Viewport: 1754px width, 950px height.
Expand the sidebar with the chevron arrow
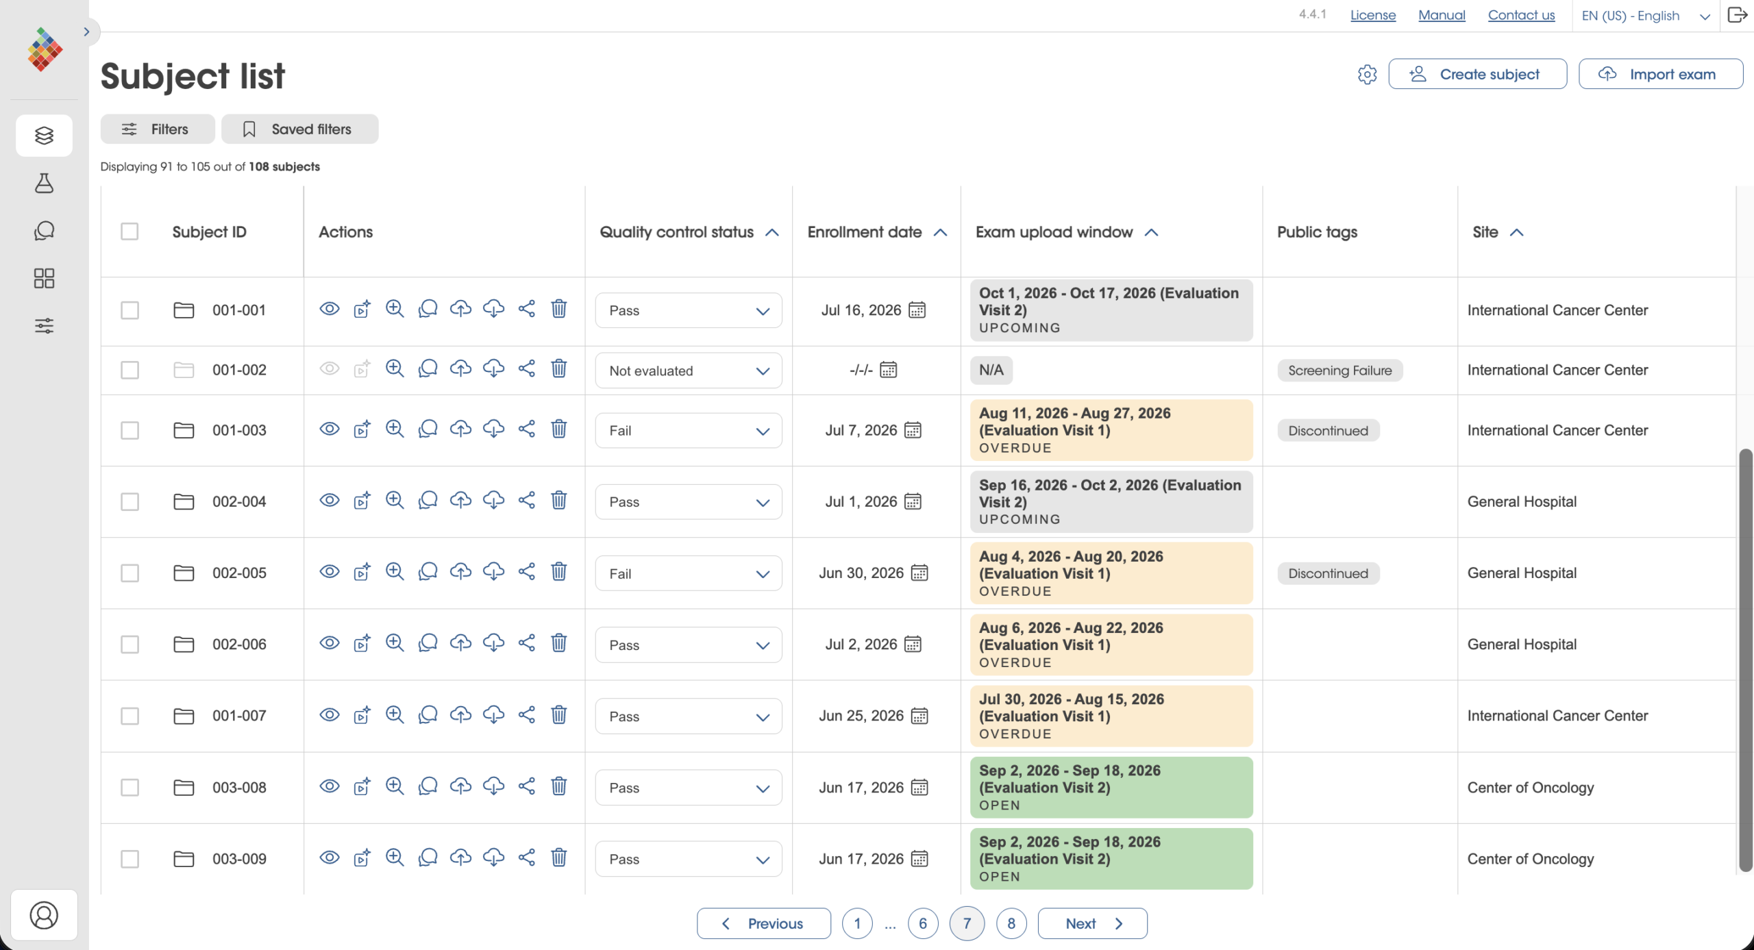pos(86,32)
